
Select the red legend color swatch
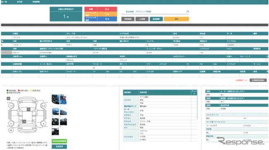click(x=19, y=91)
